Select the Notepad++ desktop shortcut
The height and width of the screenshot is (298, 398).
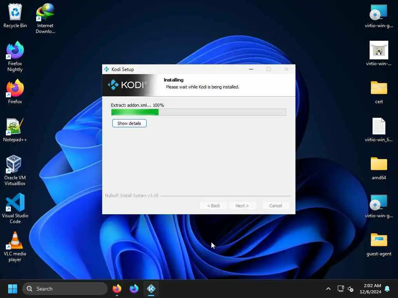15,130
